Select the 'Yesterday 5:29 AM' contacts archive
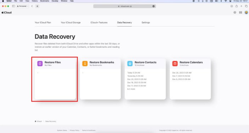The image size is (249, 133). click(135, 76)
